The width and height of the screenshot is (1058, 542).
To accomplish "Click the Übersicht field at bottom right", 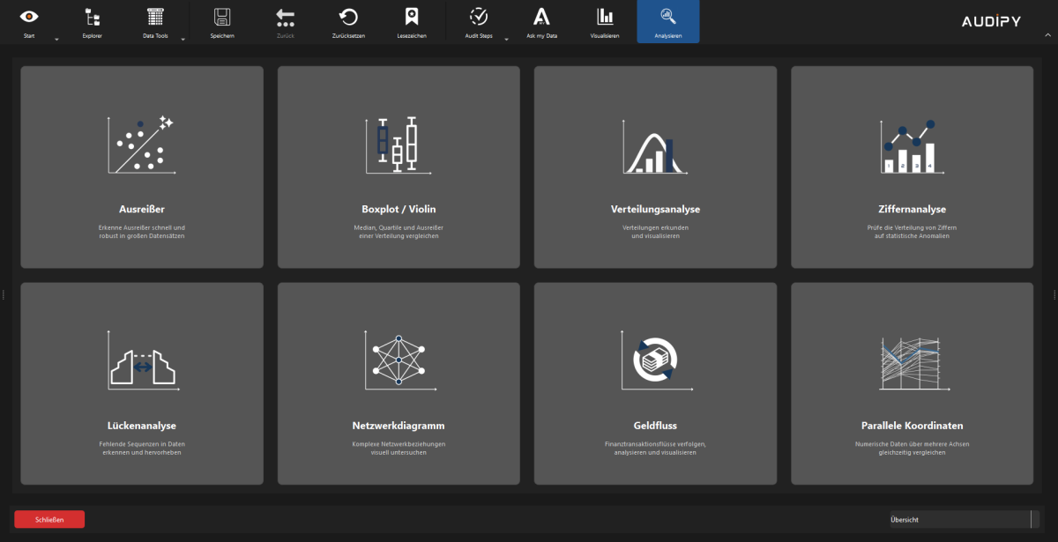I will pos(958,519).
